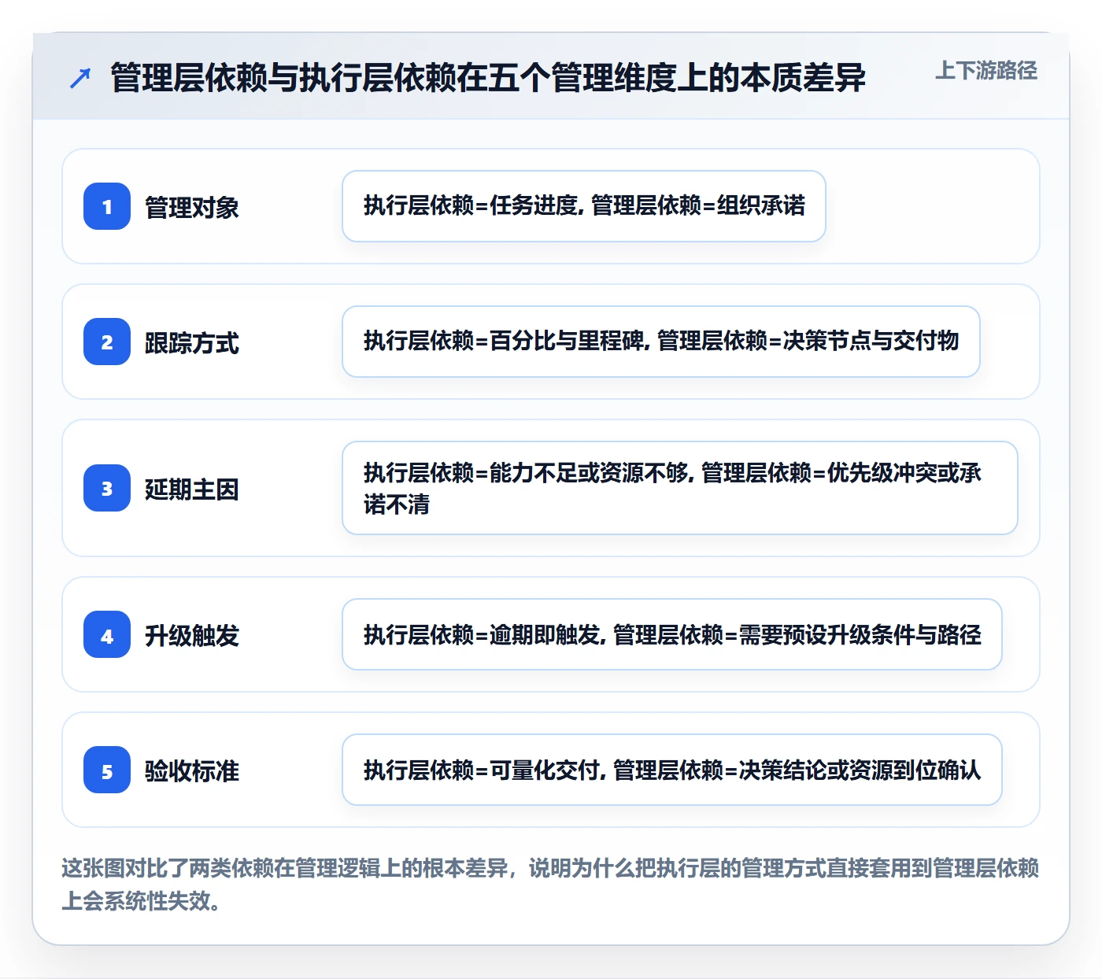Click the box reading 百分比与里程碑 and 决策节点与交付物
The image size is (1102, 979).
[661, 342]
